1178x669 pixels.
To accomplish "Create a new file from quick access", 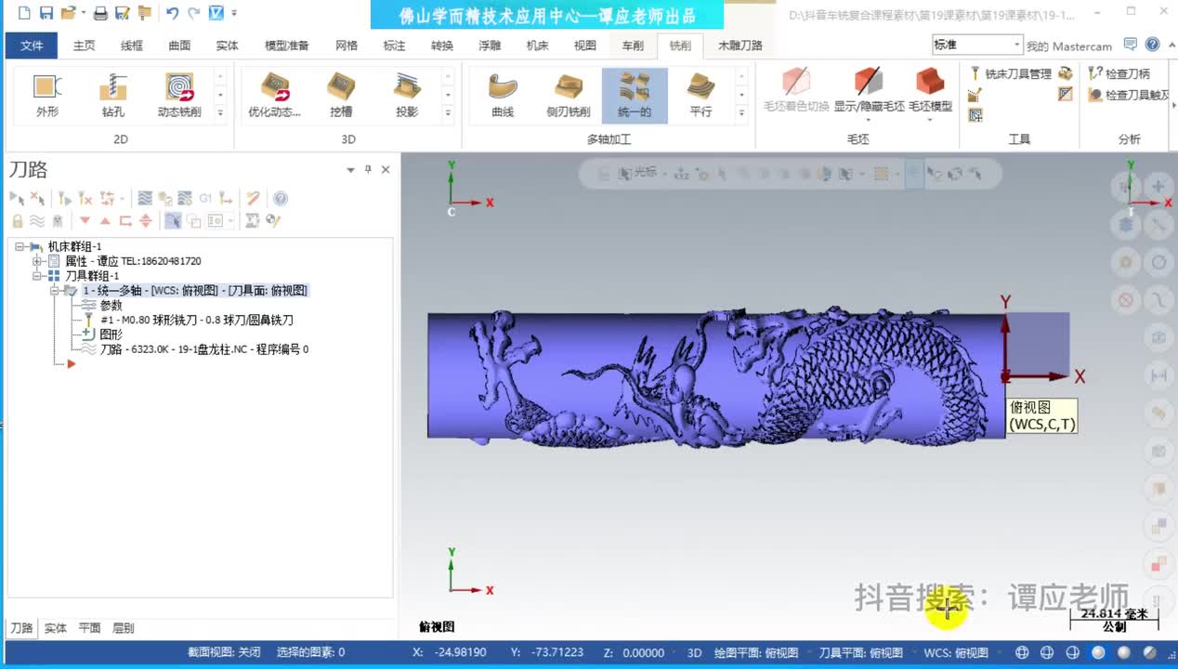I will click(x=24, y=13).
